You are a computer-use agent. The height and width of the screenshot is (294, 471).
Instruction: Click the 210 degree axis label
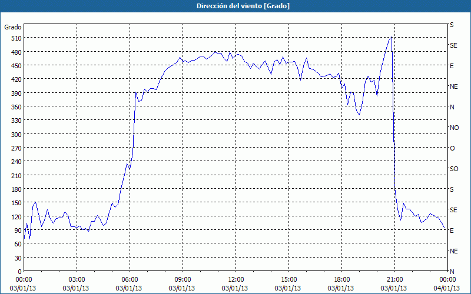coord(16,175)
